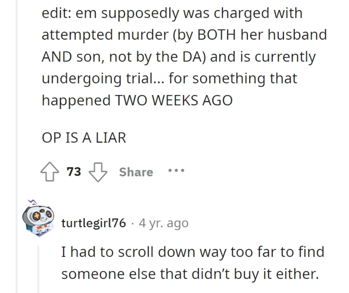Click the phrase 'attempted murder' in the comment
349x293 pixels.
[x=105, y=35]
